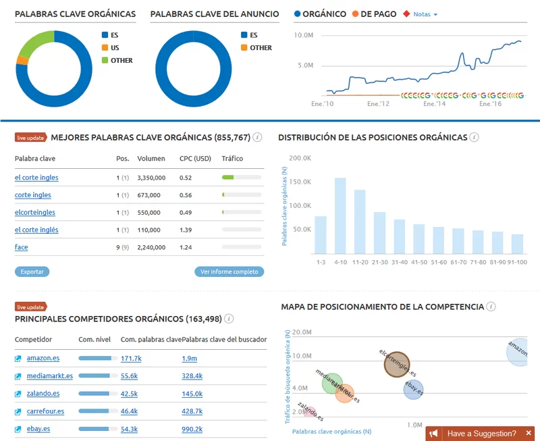This screenshot has width=540, height=441.
Task: Click the OTHER orange swatch in ad keywords legend
Action: click(244, 47)
